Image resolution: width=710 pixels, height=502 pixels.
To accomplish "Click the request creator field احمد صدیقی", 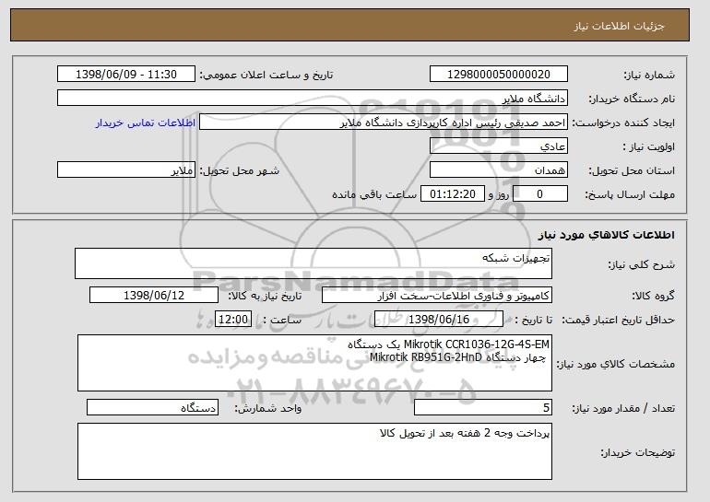I will pos(384,123).
